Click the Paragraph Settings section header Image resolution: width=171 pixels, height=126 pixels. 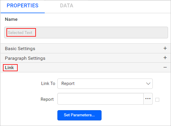point(85,58)
